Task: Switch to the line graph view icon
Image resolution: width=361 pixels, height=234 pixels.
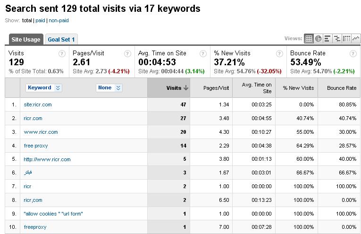Action: coord(356,38)
